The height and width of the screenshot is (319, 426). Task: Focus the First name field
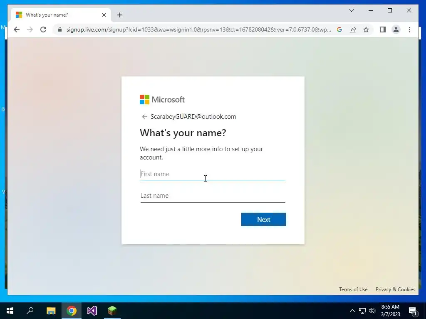pyautogui.click(x=213, y=174)
